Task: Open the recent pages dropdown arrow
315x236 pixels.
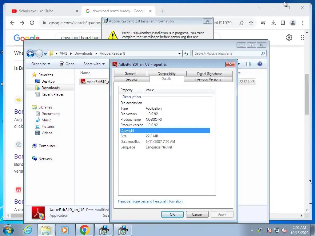Action: tap(45, 53)
